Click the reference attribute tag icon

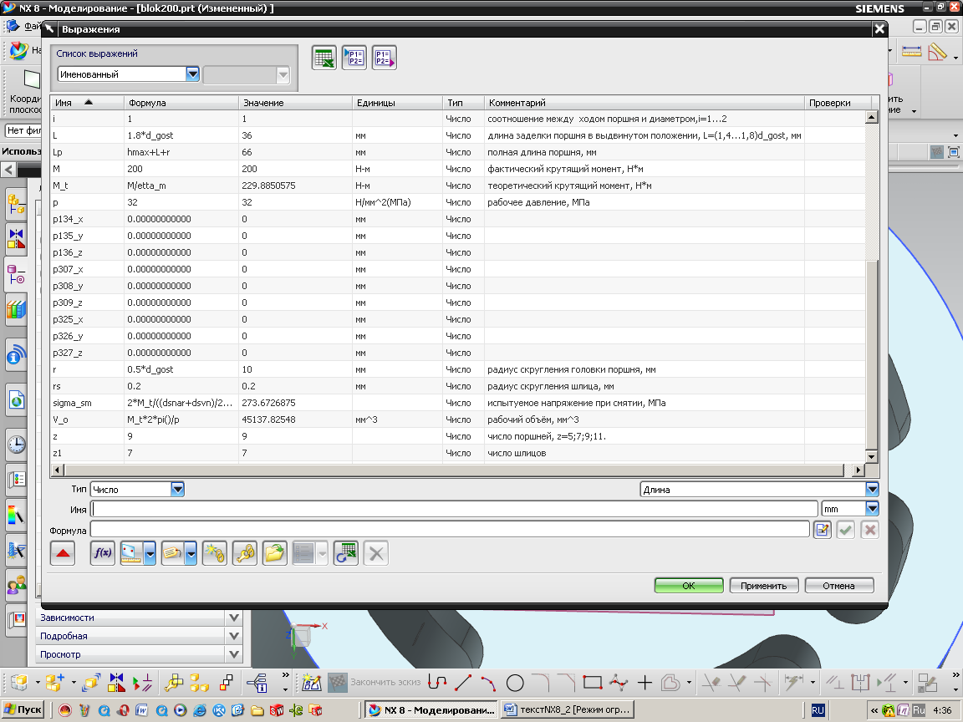pos(173,553)
